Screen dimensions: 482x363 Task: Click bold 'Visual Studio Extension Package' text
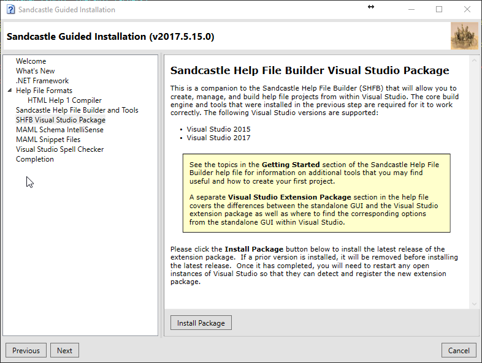[289, 197]
